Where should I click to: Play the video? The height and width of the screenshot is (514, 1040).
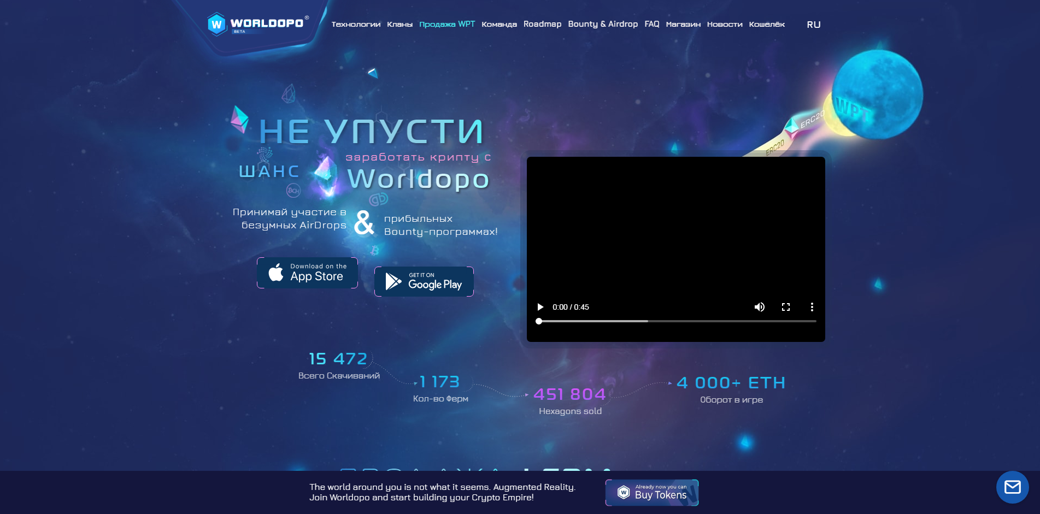point(540,307)
